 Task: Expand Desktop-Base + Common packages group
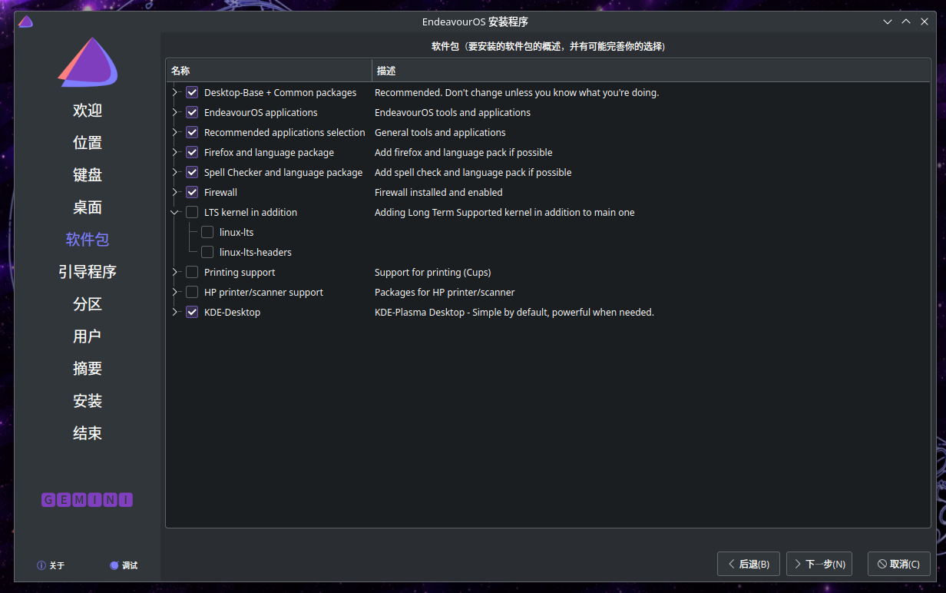tap(175, 92)
